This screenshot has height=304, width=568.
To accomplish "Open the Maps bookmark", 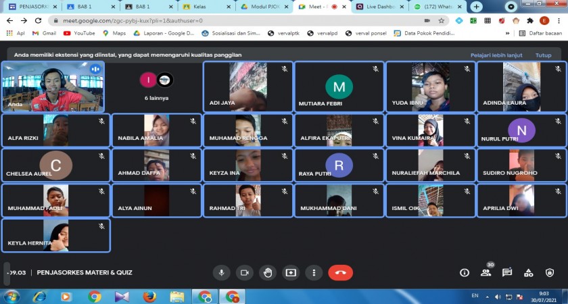I will [114, 33].
